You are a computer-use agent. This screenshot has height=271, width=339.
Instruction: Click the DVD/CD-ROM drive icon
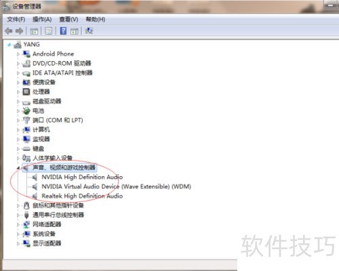pos(26,64)
